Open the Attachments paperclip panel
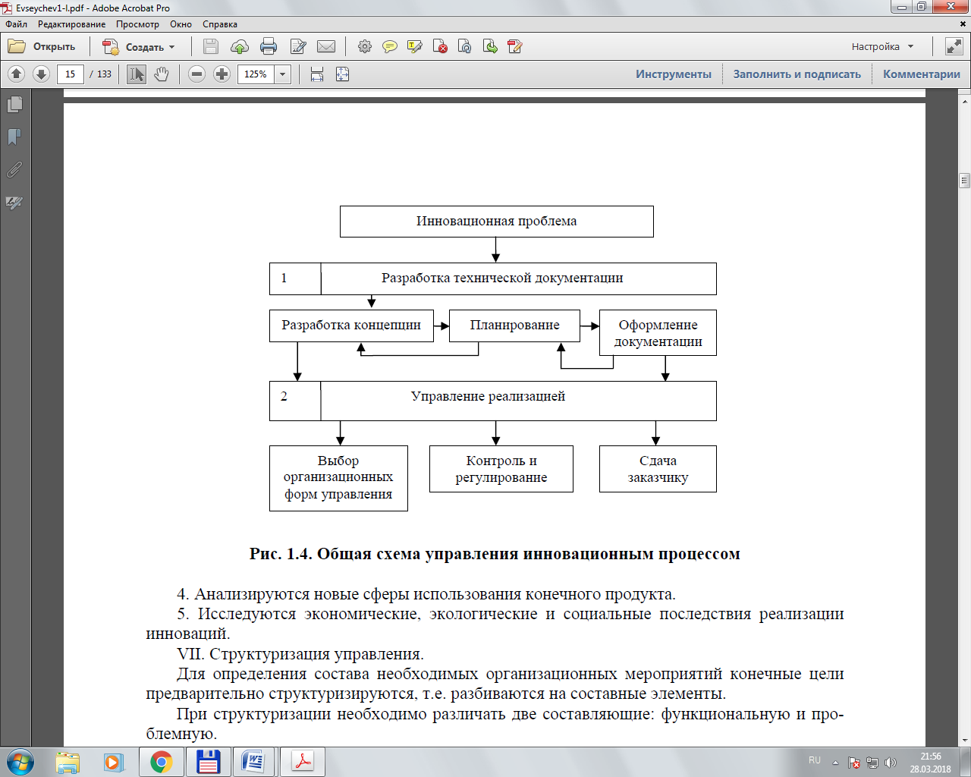 pyautogui.click(x=14, y=170)
